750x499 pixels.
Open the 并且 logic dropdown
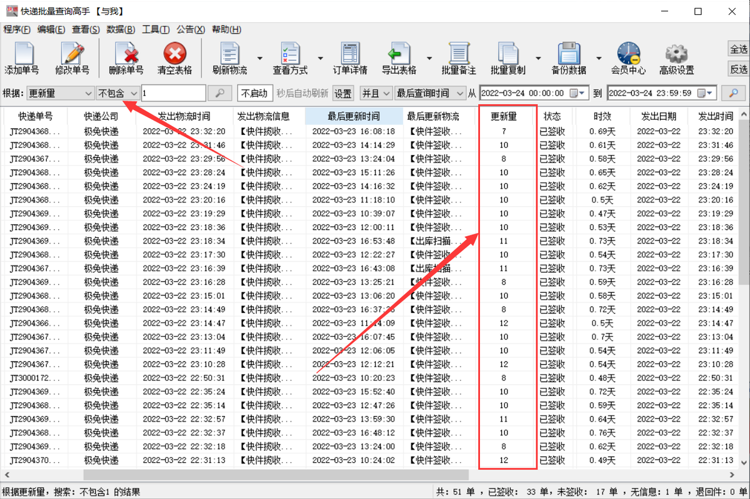point(376,93)
